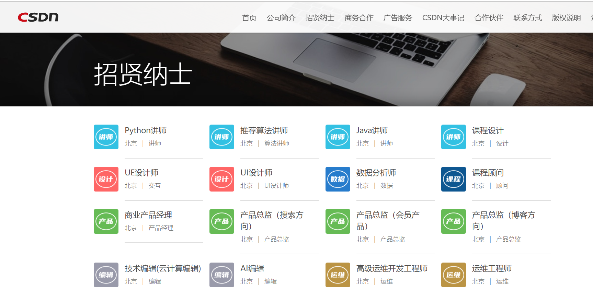Open 合作伙伴 navigation link

[489, 18]
